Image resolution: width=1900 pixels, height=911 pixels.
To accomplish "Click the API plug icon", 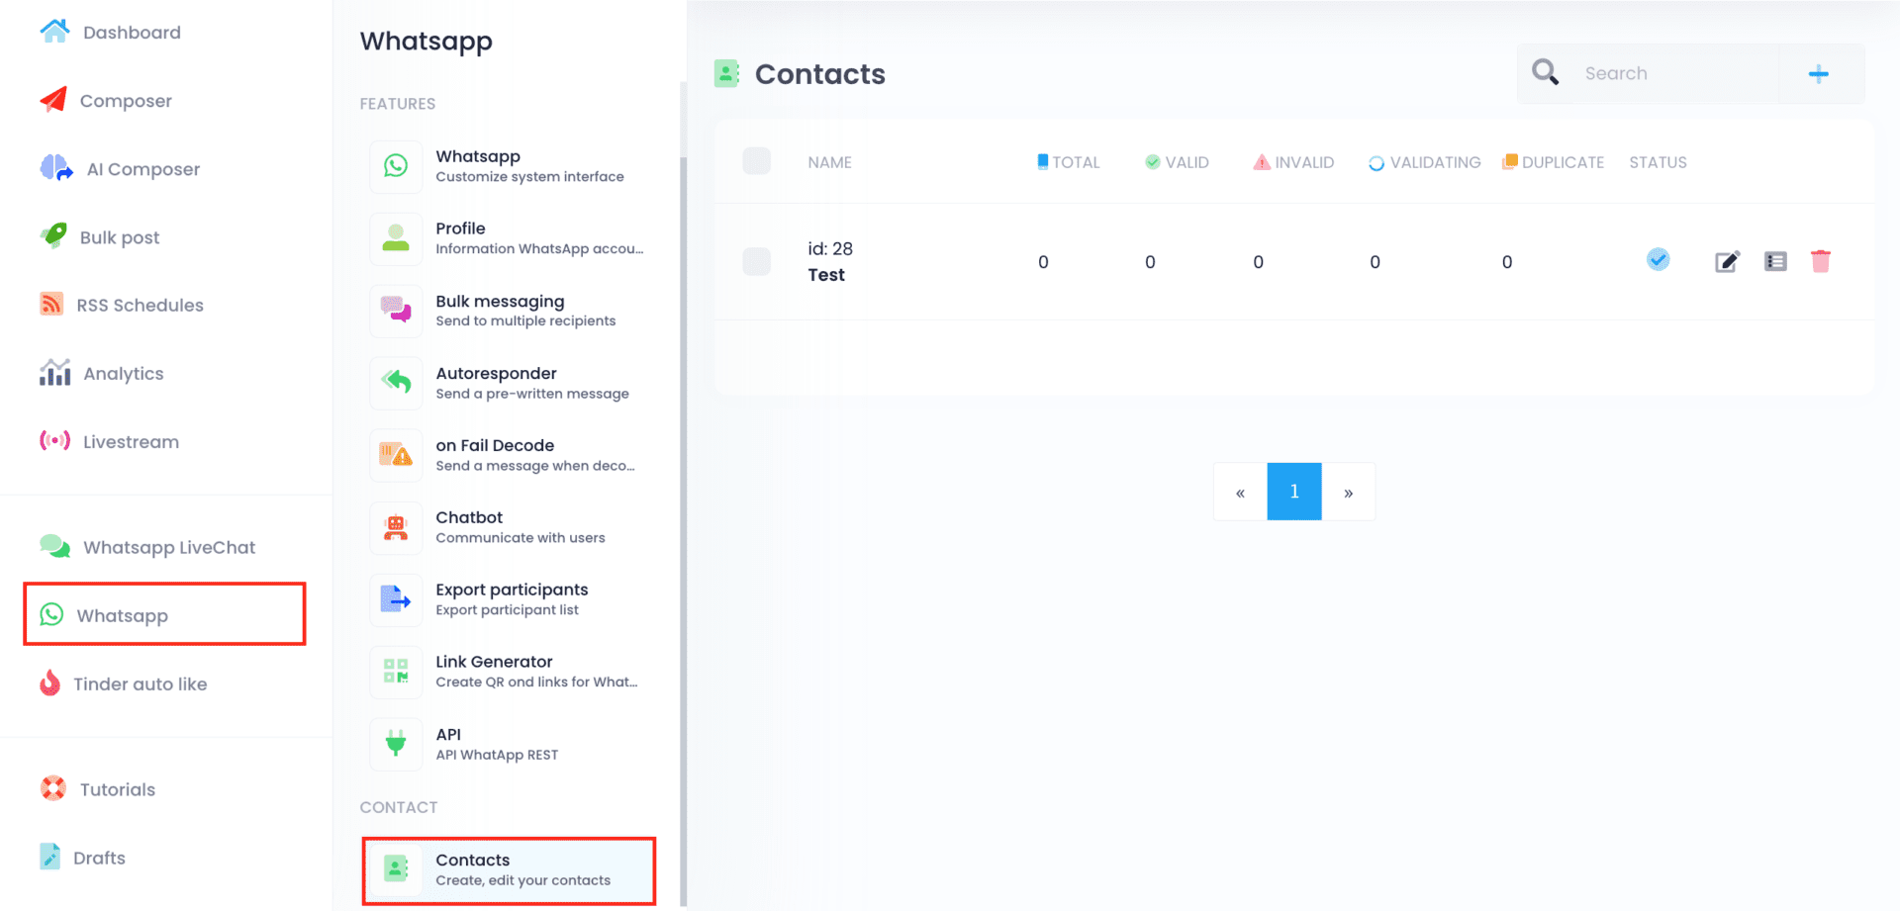I will pyautogui.click(x=396, y=744).
